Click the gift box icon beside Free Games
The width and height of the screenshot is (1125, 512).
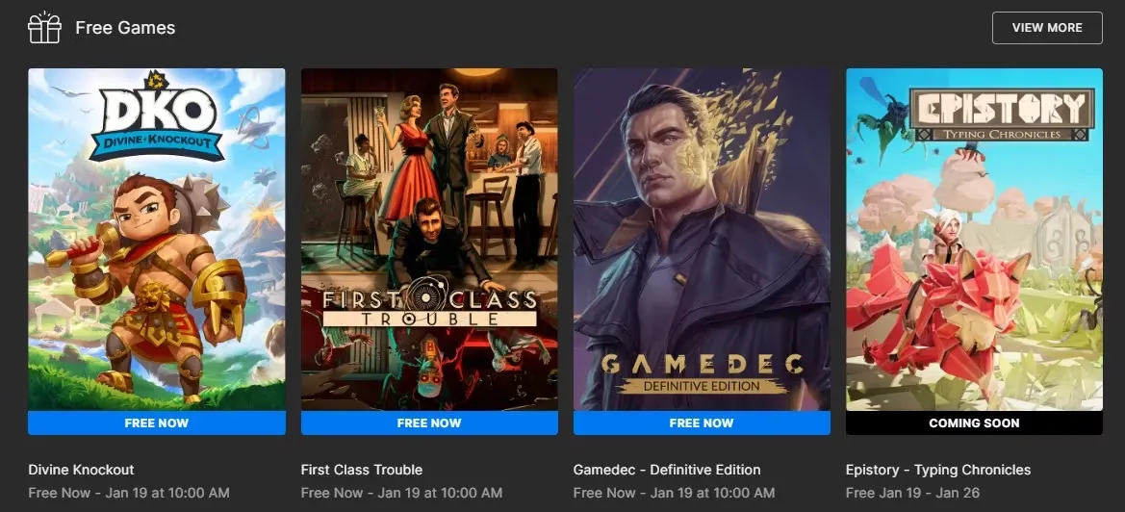coord(44,27)
